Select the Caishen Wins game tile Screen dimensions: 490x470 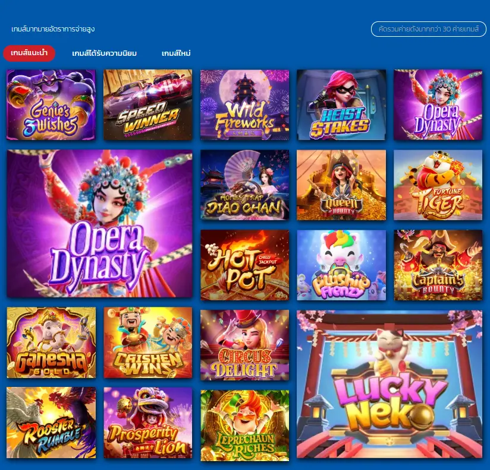coord(148,342)
